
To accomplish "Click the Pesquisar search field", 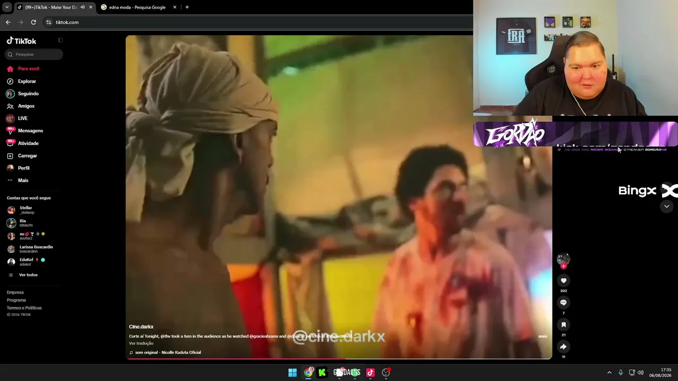I will (x=34, y=55).
